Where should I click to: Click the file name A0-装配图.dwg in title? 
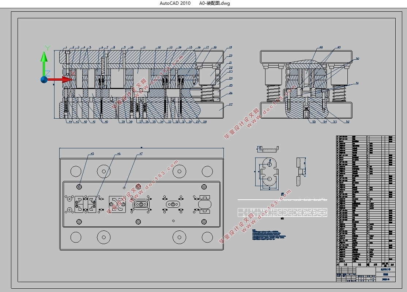(x=214, y=3)
